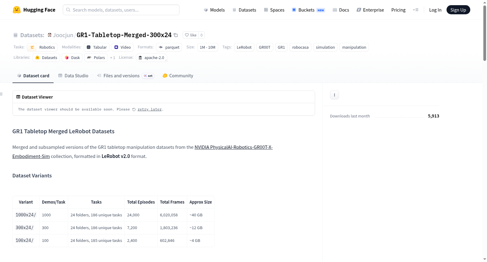The image size is (487, 262).
Task: Expand the +1 more libraries
Action: [x=113, y=58]
